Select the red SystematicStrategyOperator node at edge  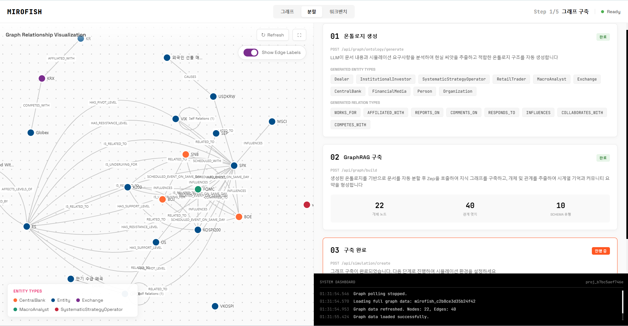tap(307, 205)
